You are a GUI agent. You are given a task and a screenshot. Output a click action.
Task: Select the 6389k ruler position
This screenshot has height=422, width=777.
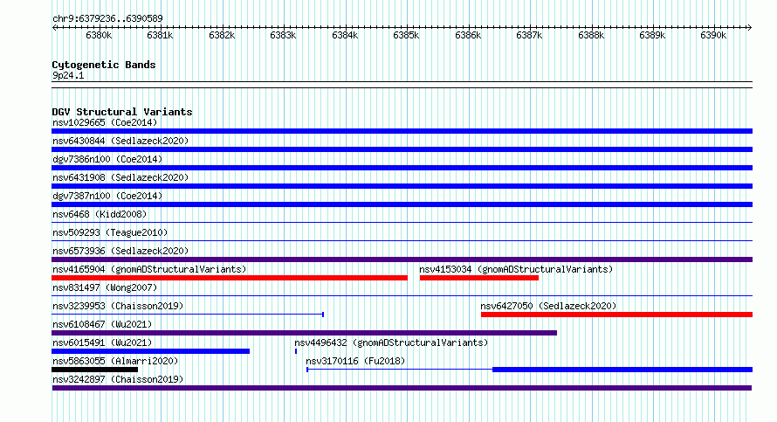tap(652, 35)
